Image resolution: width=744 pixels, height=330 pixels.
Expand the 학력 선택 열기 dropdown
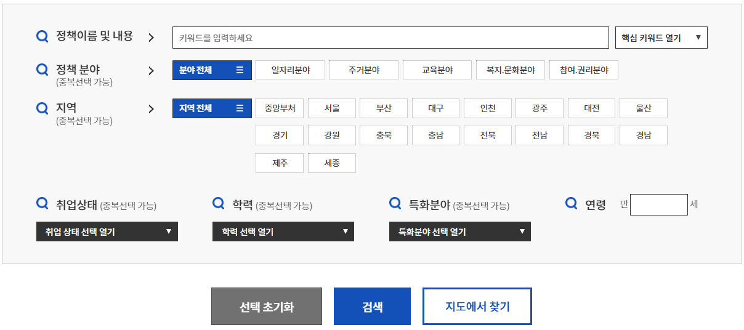(x=283, y=231)
